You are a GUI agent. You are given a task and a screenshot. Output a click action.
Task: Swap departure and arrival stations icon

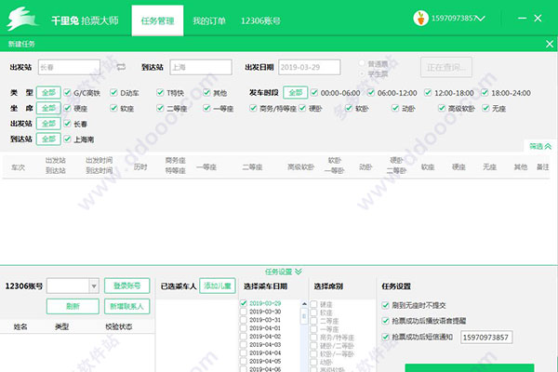[x=121, y=67]
